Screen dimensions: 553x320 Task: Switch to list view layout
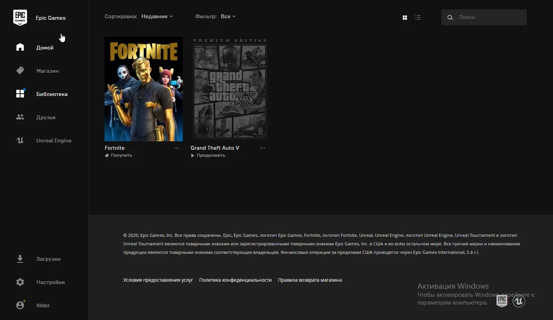point(417,17)
